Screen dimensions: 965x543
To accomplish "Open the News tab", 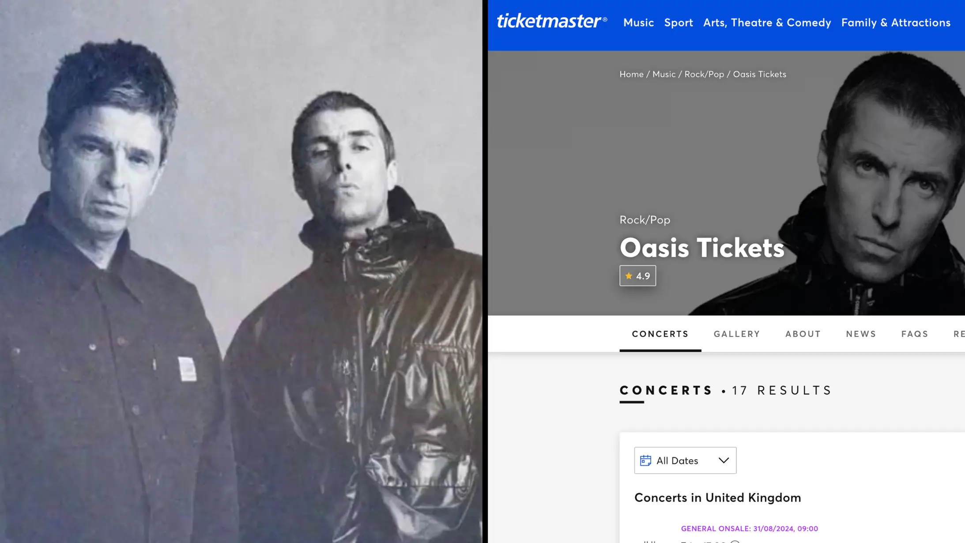I will tap(861, 334).
